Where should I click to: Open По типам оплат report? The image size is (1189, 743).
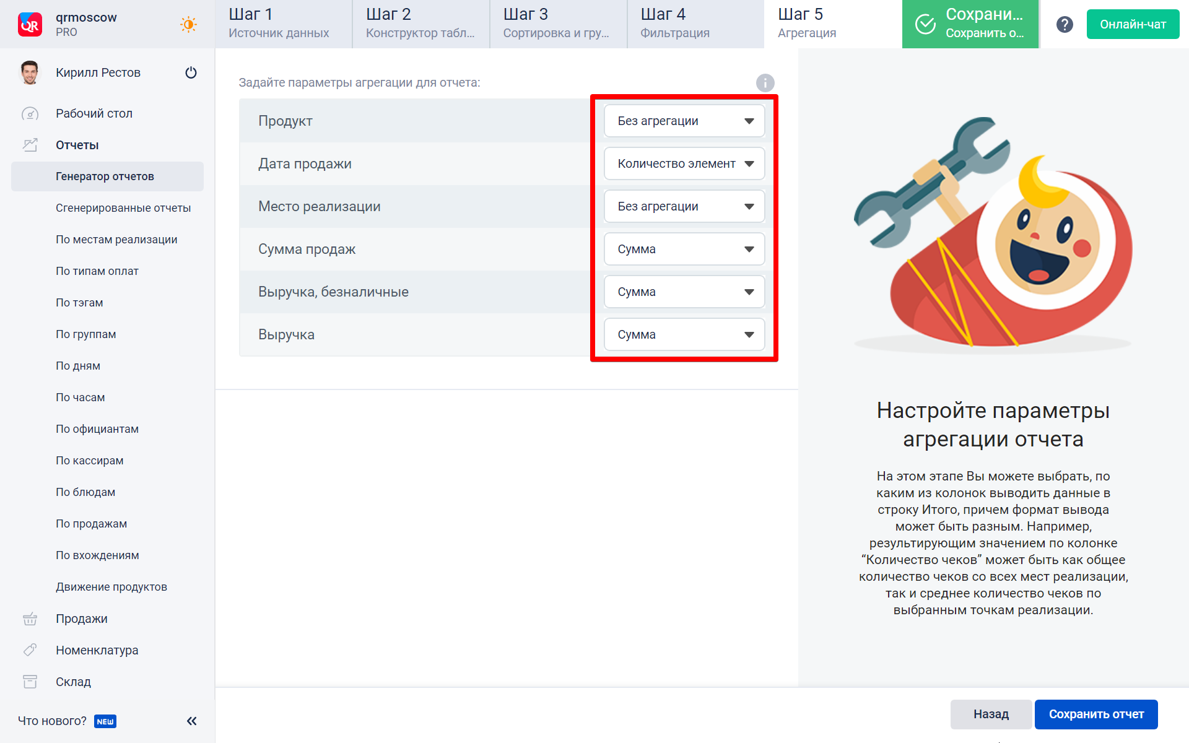click(97, 271)
